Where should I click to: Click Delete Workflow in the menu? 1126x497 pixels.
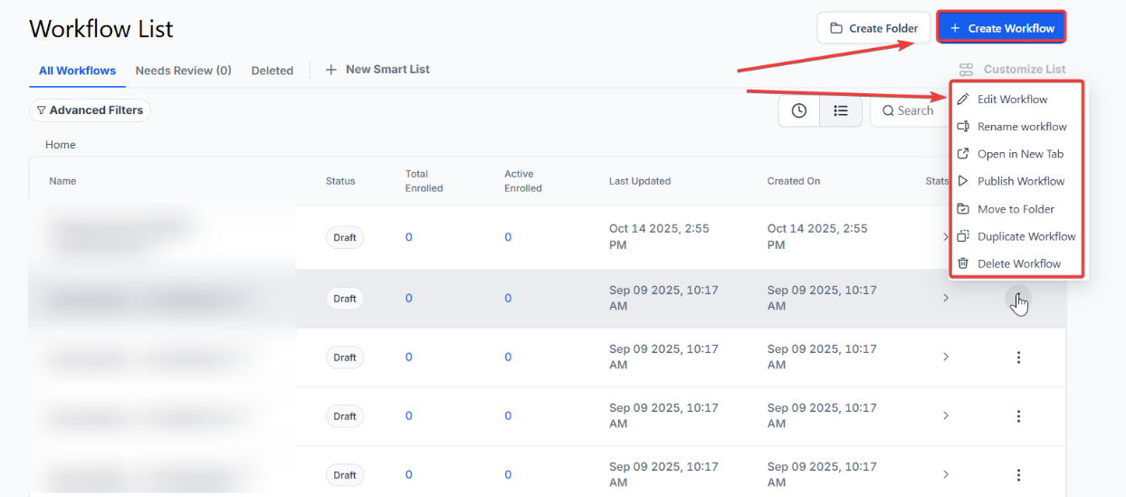(1018, 263)
